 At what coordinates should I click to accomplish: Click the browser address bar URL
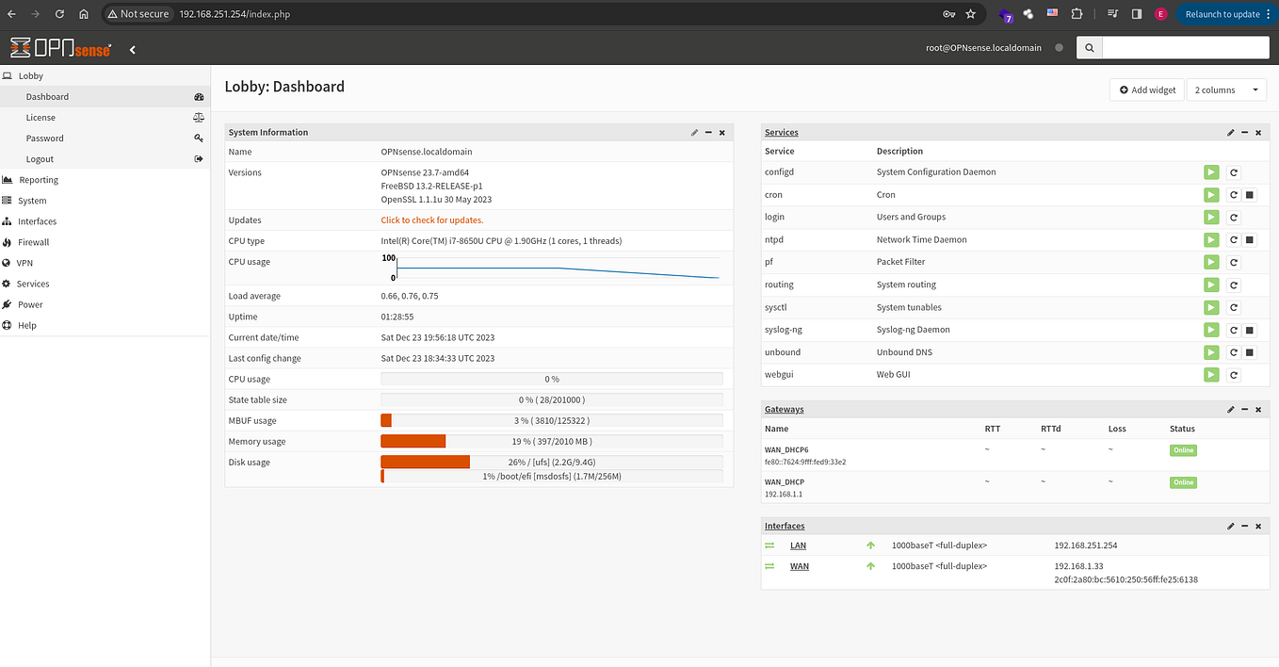click(x=233, y=14)
